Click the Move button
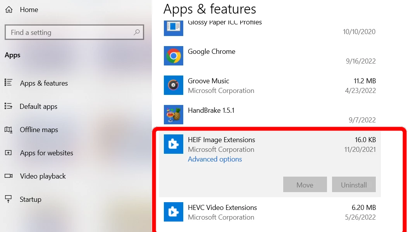The height and width of the screenshot is (232, 413). pyautogui.click(x=305, y=185)
